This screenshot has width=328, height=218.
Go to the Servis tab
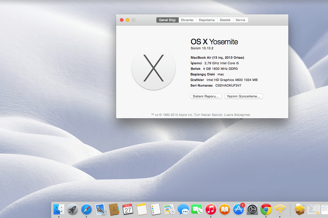click(x=240, y=20)
